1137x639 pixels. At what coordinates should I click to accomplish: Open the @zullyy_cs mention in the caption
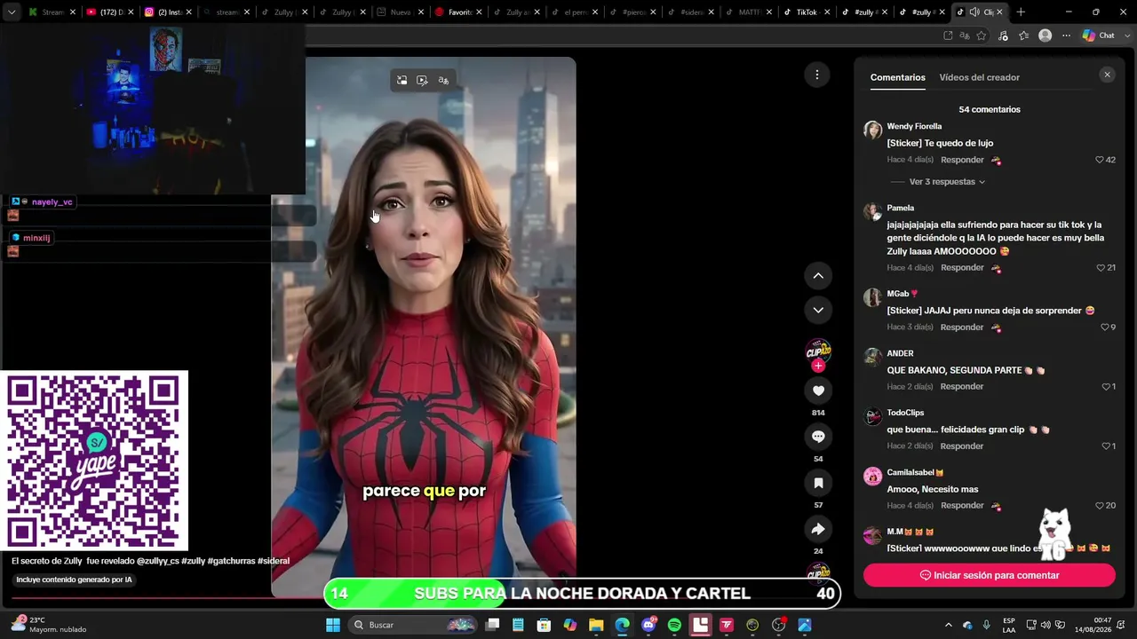click(x=157, y=561)
